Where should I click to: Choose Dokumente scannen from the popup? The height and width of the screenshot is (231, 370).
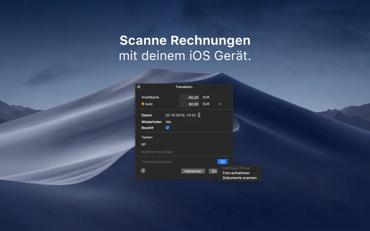(239, 178)
